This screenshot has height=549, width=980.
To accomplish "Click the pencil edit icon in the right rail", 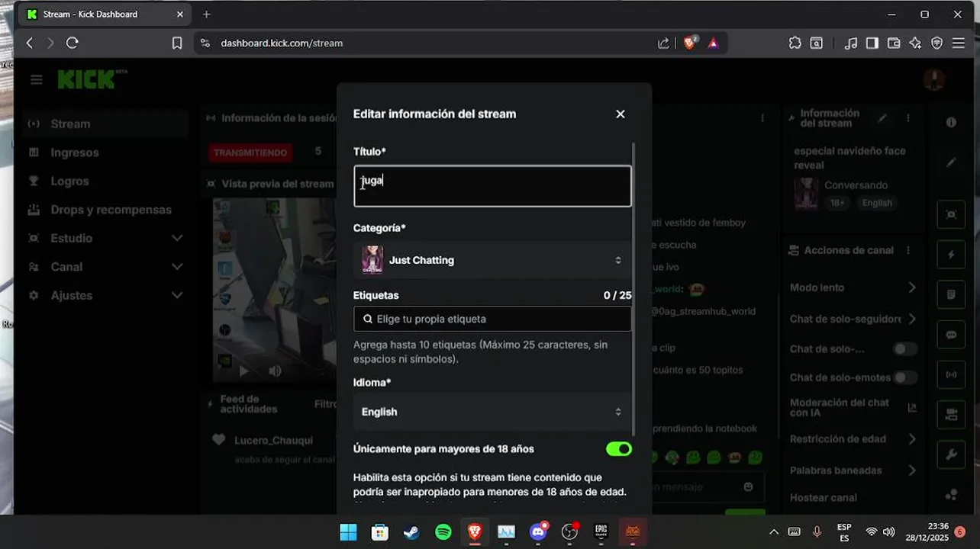I will [x=951, y=162].
